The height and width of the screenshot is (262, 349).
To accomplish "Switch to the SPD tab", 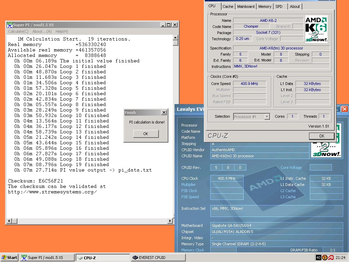I will [279, 6].
